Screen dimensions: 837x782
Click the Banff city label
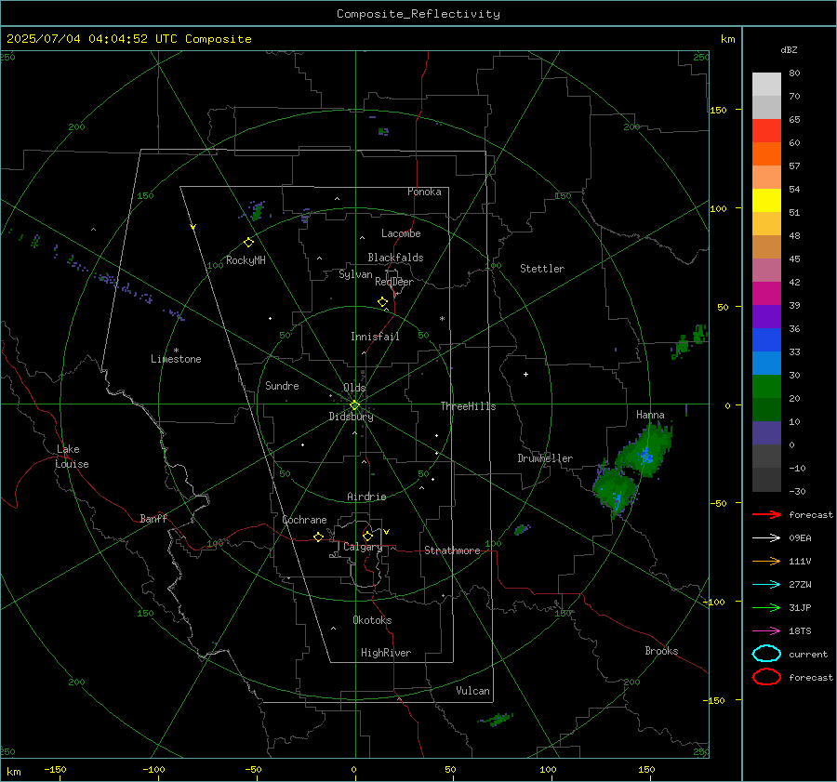153,518
